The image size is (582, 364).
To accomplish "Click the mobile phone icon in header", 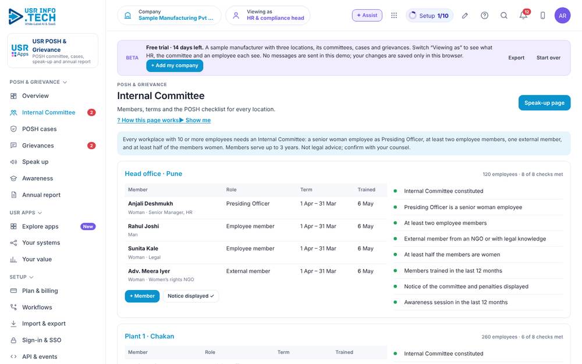I will tap(542, 15).
